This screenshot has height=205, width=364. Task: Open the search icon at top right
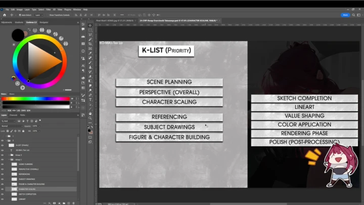point(353,15)
